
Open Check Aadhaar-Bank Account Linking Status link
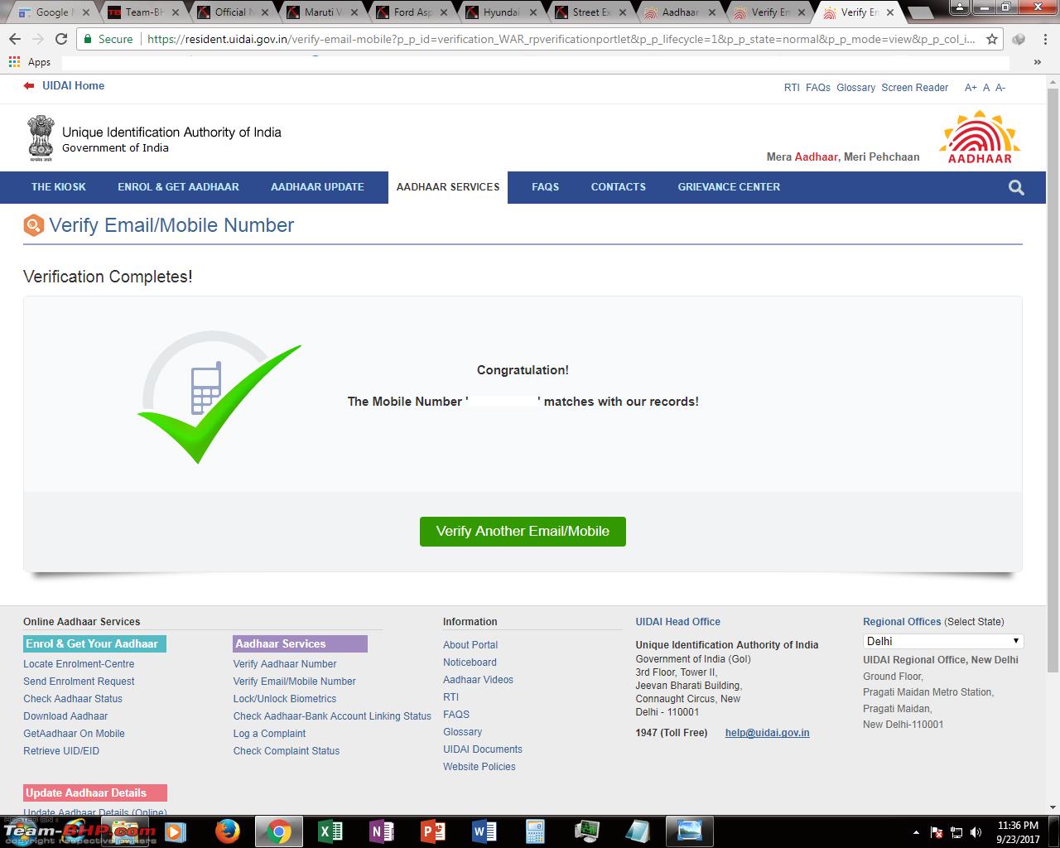[x=332, y=716]
